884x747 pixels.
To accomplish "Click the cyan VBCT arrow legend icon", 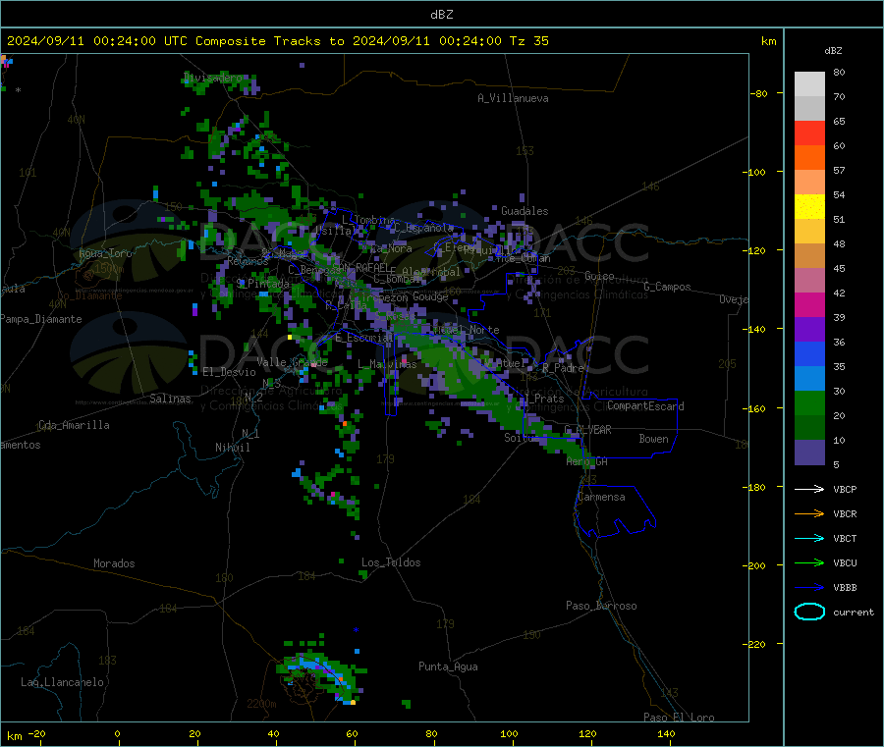I will [809, 539].
